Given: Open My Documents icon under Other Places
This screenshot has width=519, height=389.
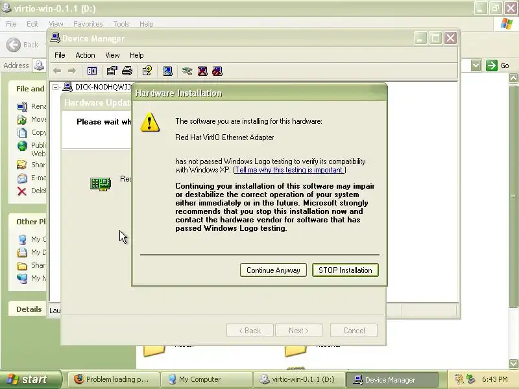Looking at the screenshot, I should (x=22, y=252).
